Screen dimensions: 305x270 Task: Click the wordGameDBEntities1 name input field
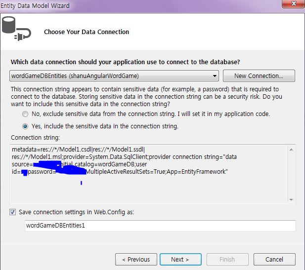[160, 226]
